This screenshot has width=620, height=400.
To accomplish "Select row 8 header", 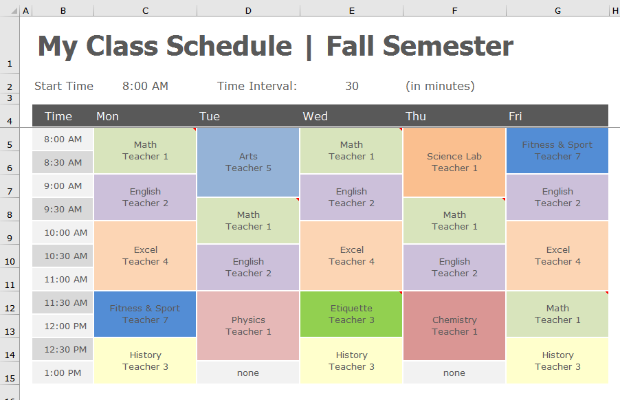I will [x=10, y=210].
